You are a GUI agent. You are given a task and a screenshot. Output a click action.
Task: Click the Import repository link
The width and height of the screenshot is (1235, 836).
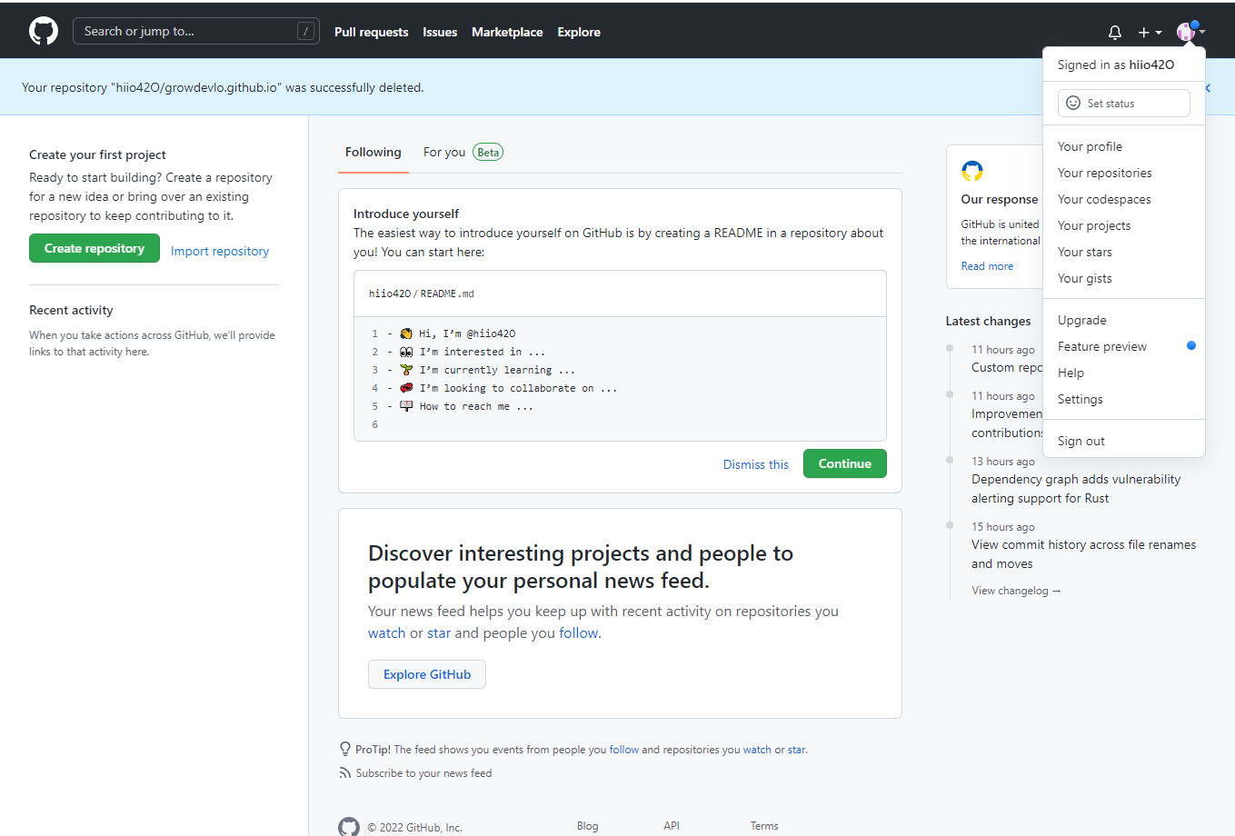pos(220,251)
